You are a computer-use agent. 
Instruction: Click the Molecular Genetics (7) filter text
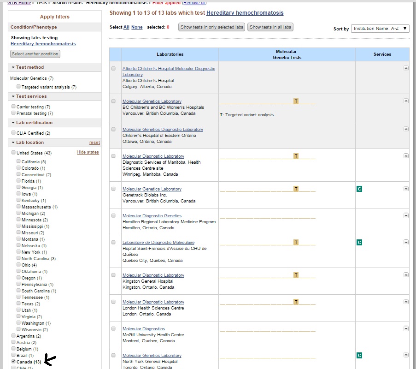pos(32,78)
